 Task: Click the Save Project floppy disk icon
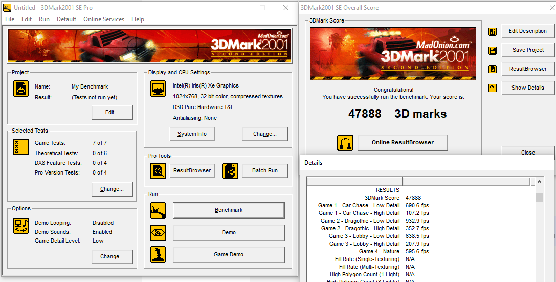[x=493, y=50]
